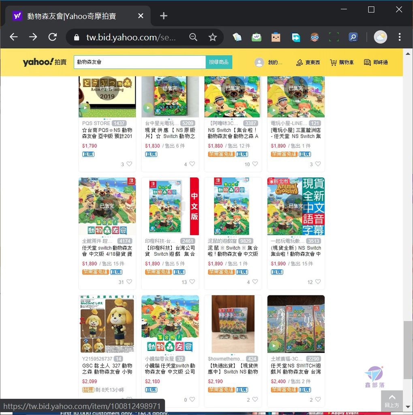The height and width of the screenshot is (415, 413).
Task: Click 直購 tag on $2,180 item
Action: coord(151,389)
